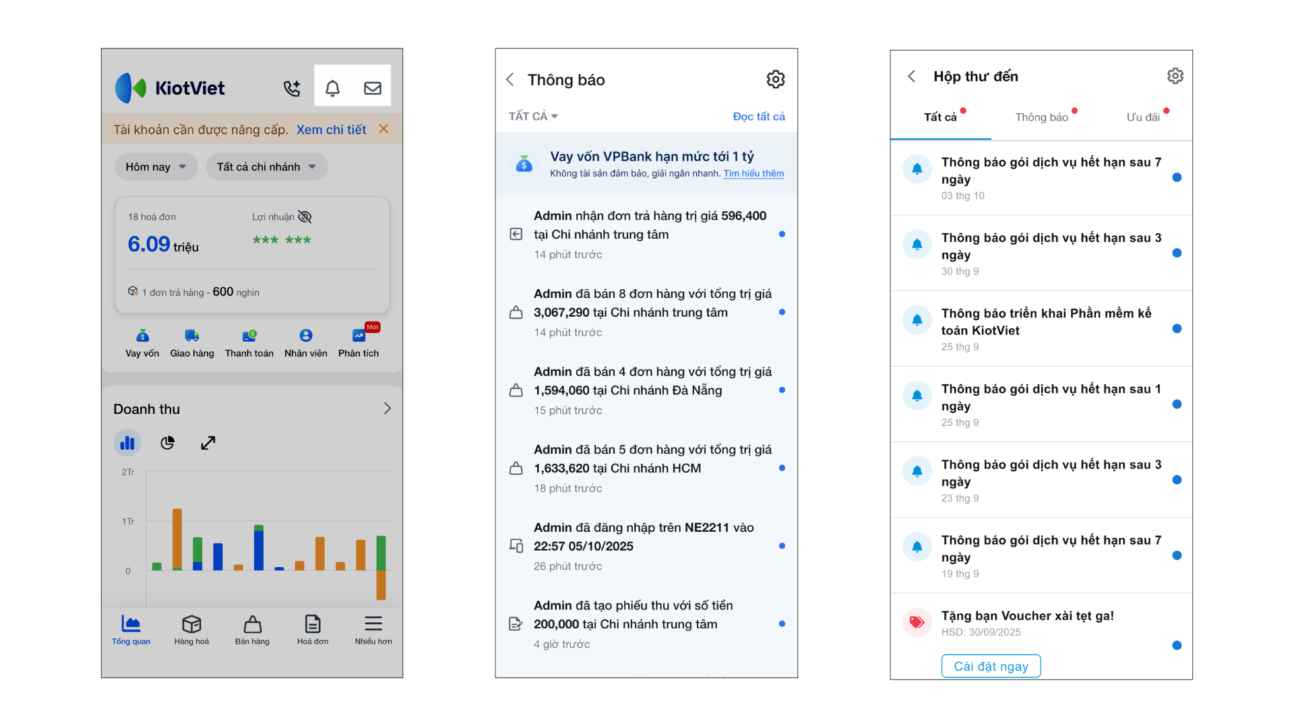Open the notification bell icon in KiotViet header
Screen dimensions: 1294x728
click(x=332, y=88)
